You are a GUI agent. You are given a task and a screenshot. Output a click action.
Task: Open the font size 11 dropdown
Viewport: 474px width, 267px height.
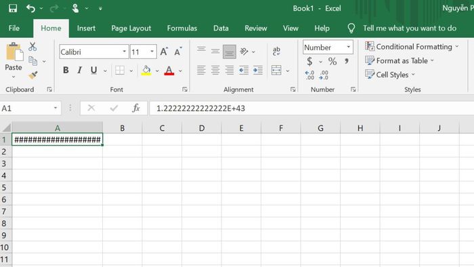click(x=152, y=52)
